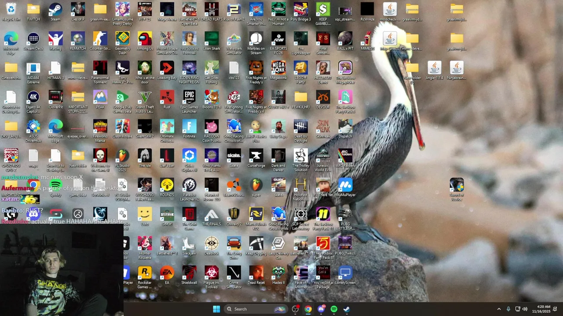Open Google Chrome from the taskbar
The image size is (563, 316).
[308, 309]
